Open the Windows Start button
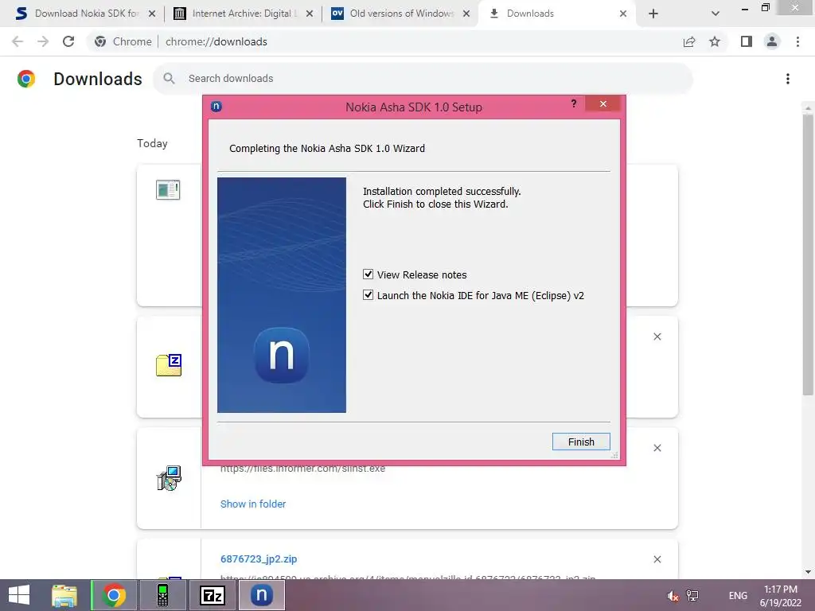The height and width of the screenshot is (611, 815). pyautogui.click(x=19, y=595)
